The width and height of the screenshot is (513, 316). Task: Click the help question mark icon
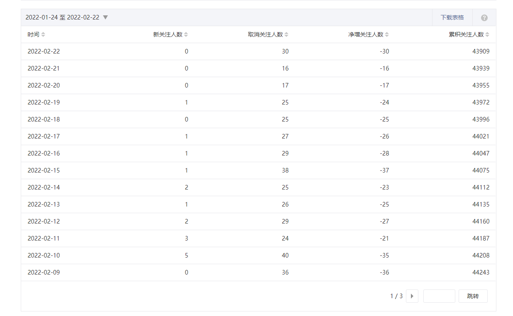coord(484,18)
